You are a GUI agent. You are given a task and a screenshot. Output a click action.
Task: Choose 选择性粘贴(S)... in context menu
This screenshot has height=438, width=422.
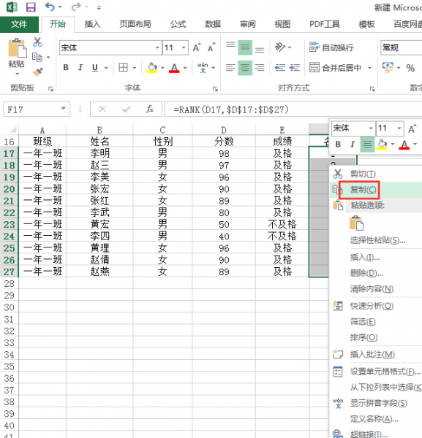[x=378, y=240]
